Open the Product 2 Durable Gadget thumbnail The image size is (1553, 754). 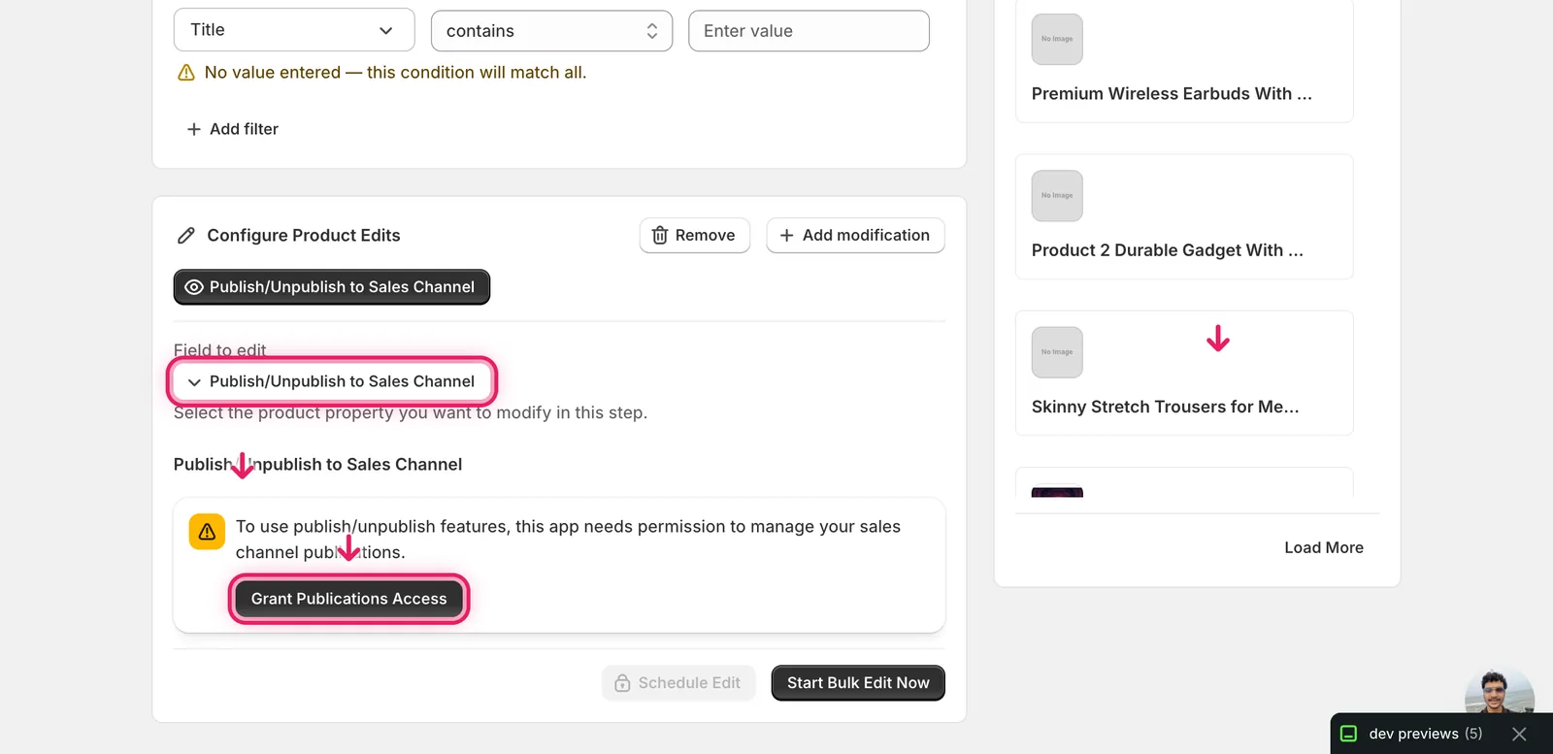tap(1057, 196)
